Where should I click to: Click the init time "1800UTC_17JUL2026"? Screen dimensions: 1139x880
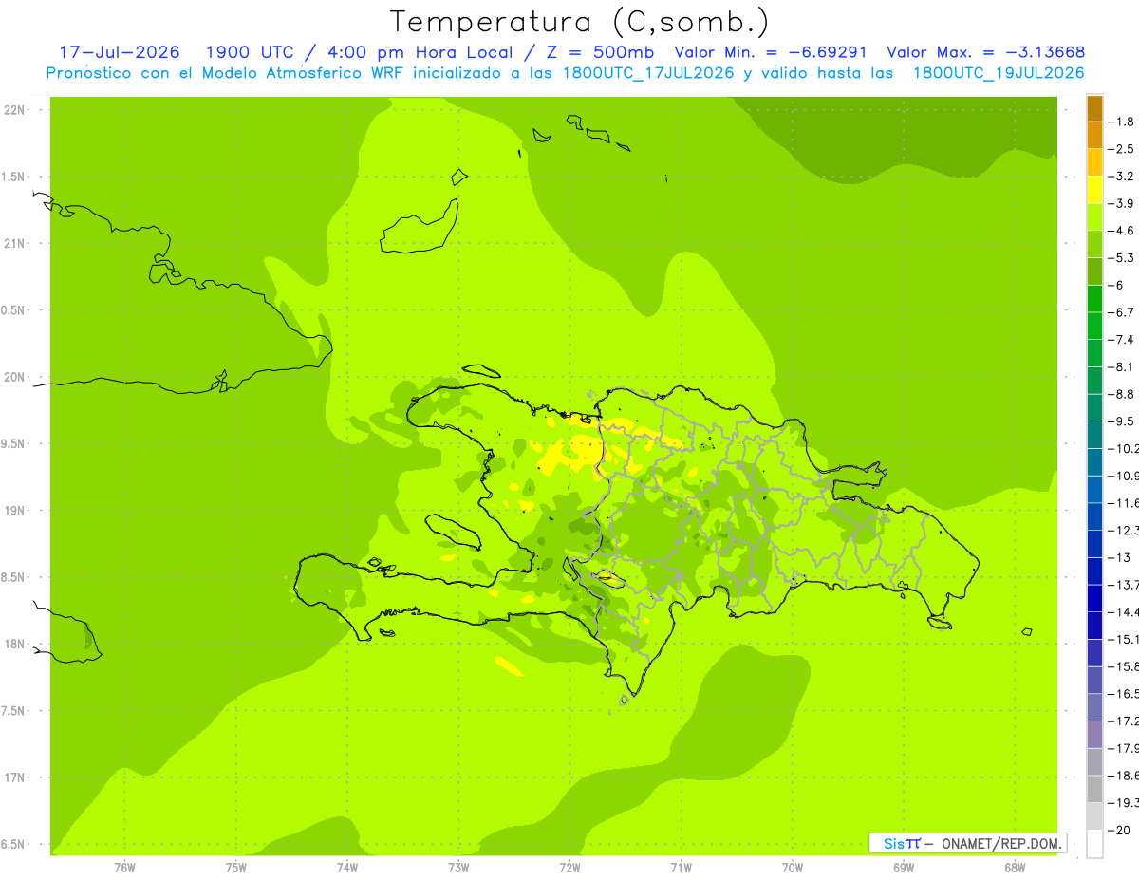[x=649, y=73]
